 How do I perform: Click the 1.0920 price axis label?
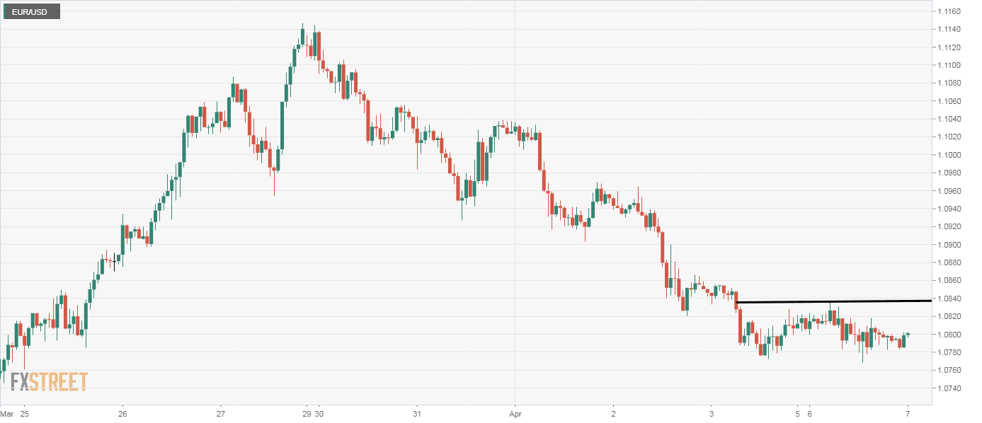click(949, 227)
